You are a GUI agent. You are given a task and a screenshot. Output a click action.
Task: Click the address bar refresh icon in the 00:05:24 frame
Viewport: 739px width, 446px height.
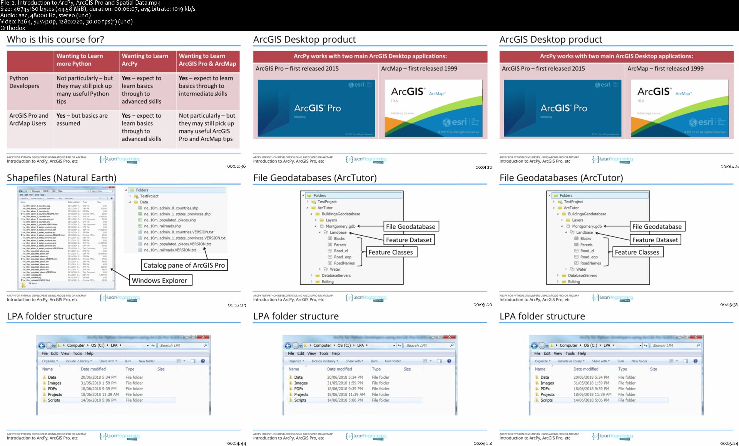tap(645, 345)
